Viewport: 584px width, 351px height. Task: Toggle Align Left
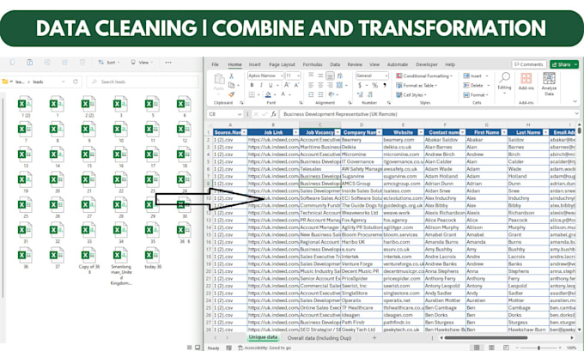(311, 85)
